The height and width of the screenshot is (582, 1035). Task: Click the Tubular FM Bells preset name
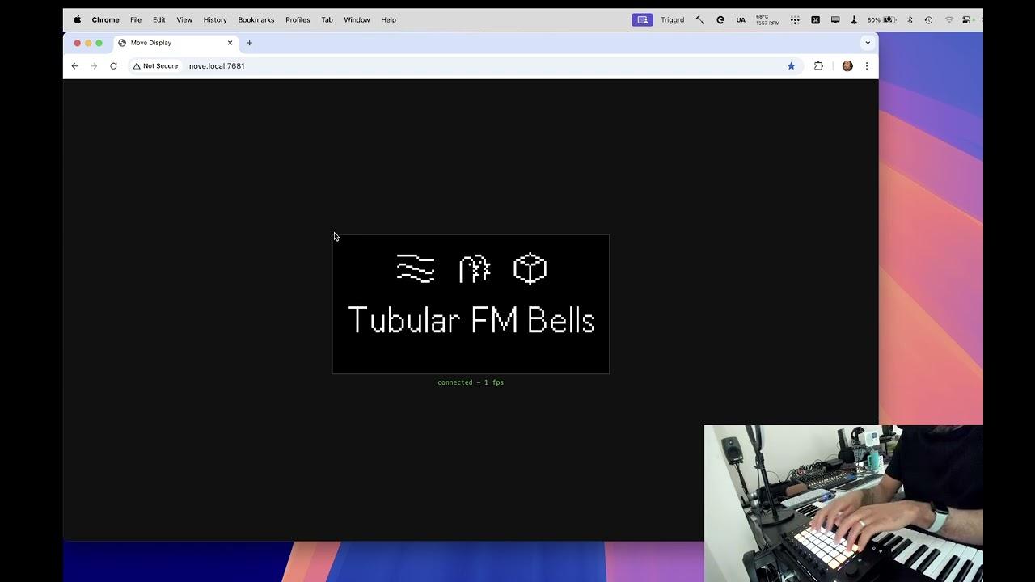click(471, 320)
